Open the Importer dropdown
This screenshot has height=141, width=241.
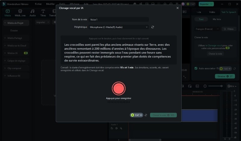point(42,22)
